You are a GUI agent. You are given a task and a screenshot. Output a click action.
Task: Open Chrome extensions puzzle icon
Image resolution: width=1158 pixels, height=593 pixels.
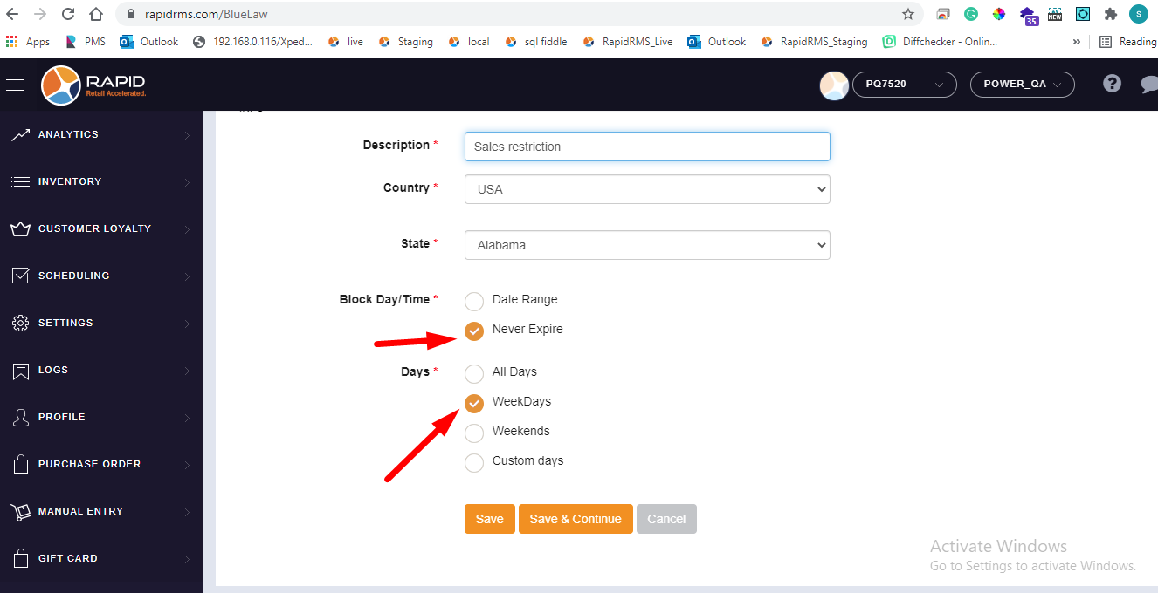coord(1111,14)
